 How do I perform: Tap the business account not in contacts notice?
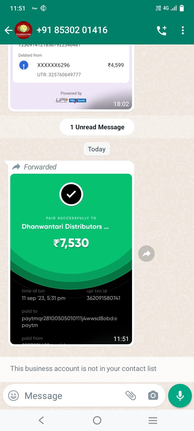[x=83, y=369]
